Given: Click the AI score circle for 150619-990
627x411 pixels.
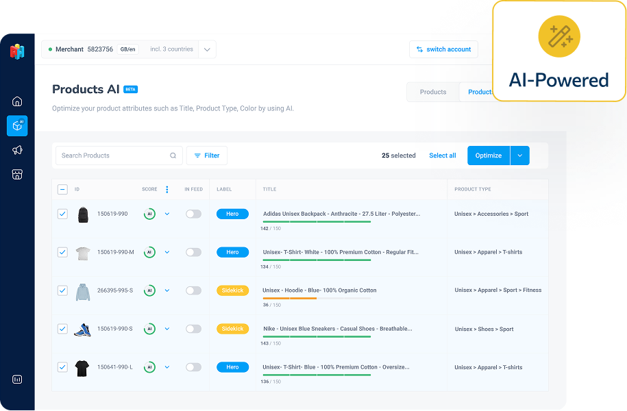Looking at the screenshot, I should 149,214.
